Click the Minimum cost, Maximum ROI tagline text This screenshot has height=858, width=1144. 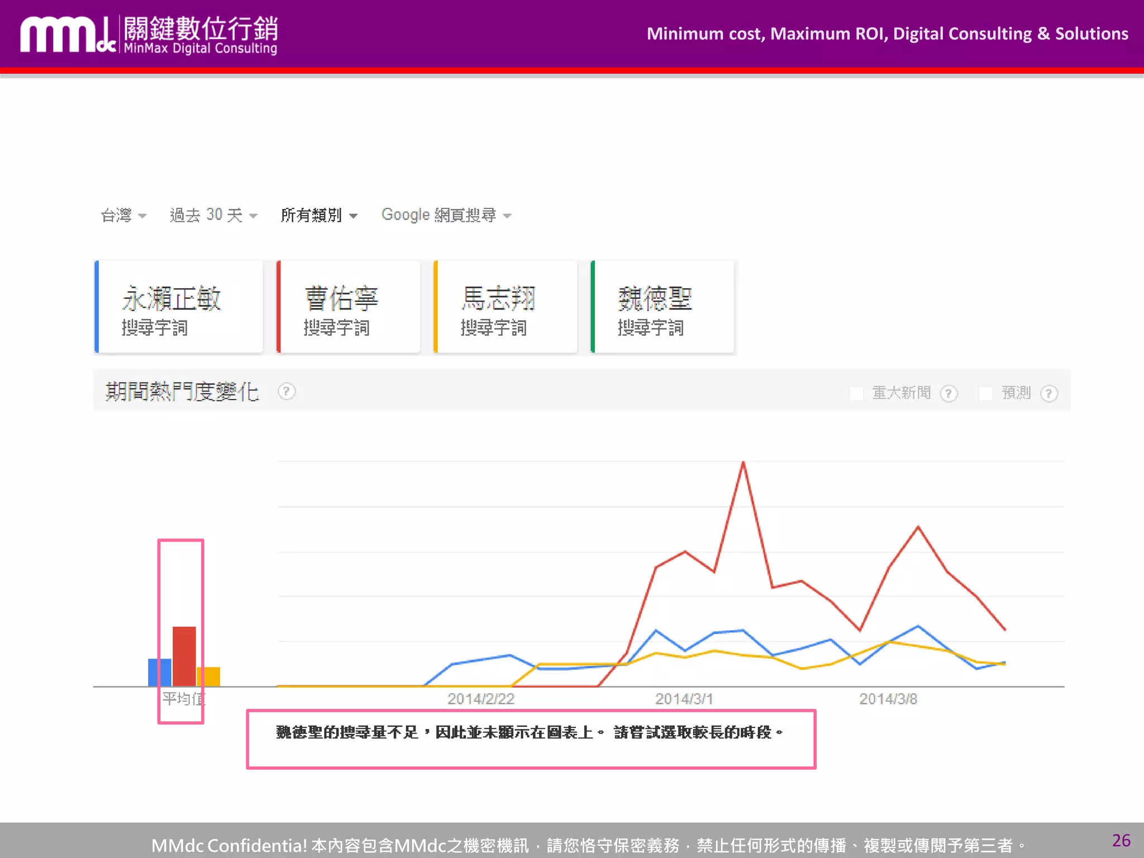[x=887, y=34]
